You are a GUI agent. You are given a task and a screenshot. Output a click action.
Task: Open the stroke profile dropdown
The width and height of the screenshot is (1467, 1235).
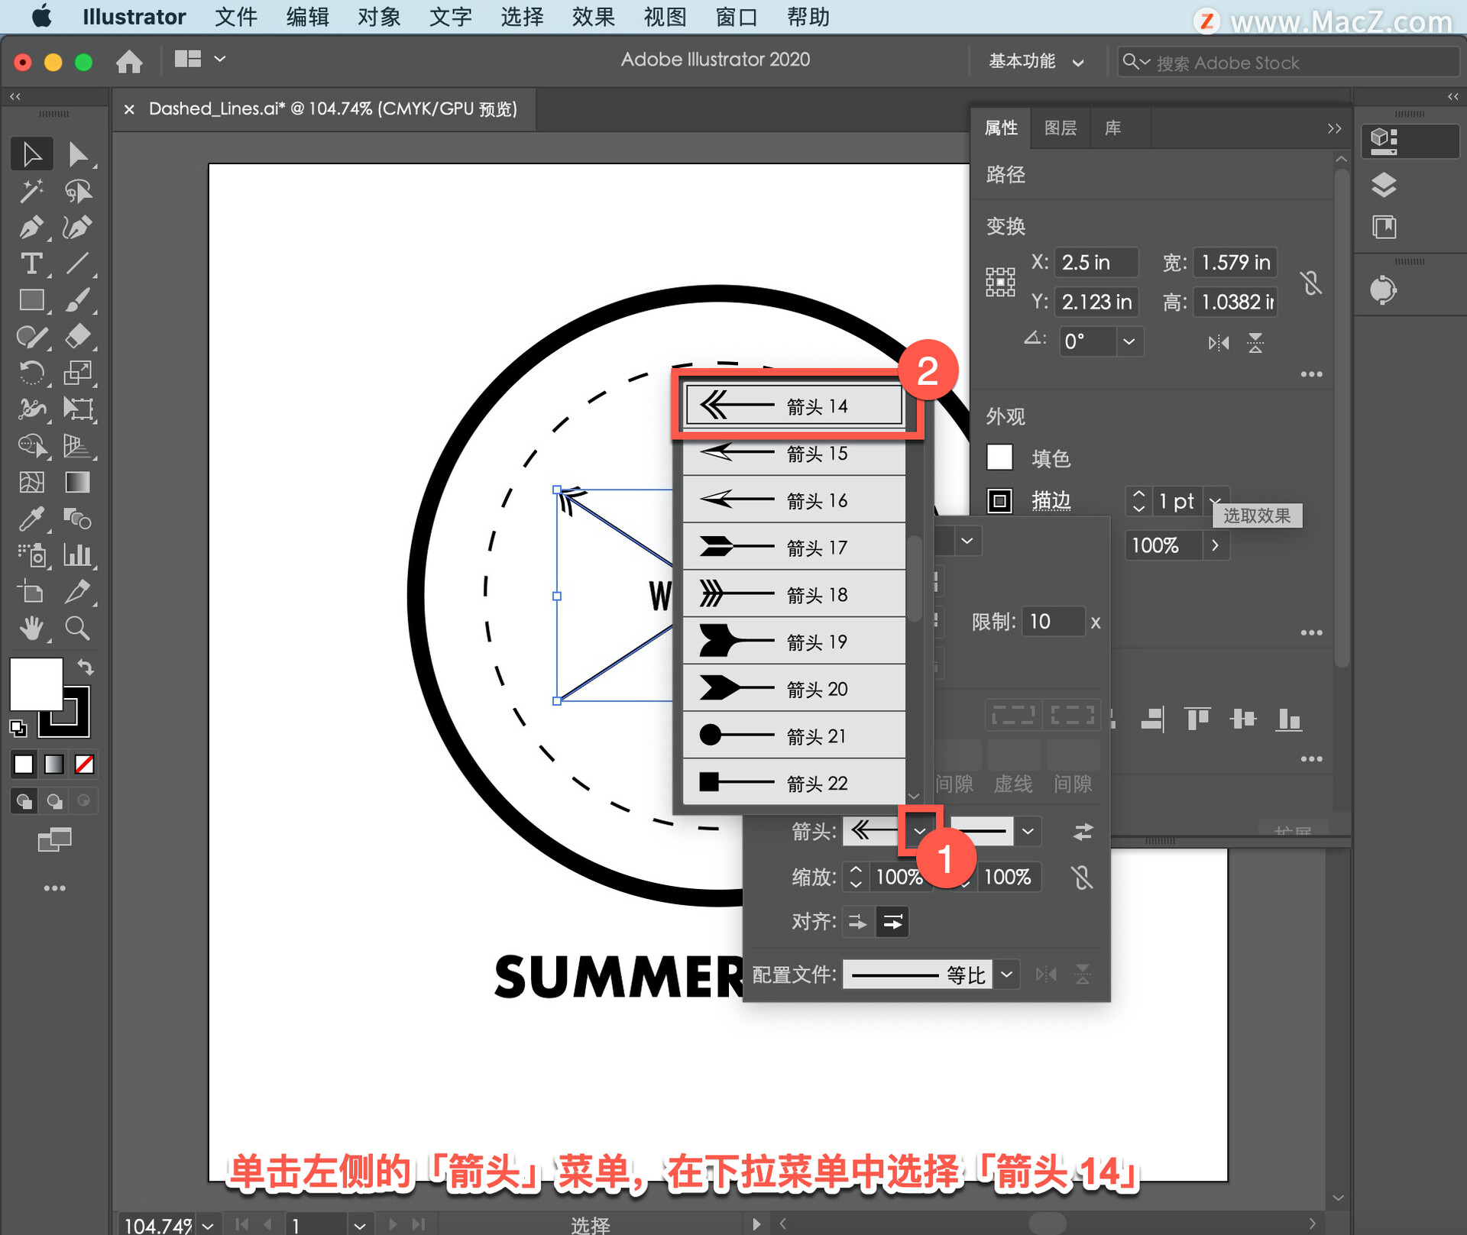[x=1007, y=975]
